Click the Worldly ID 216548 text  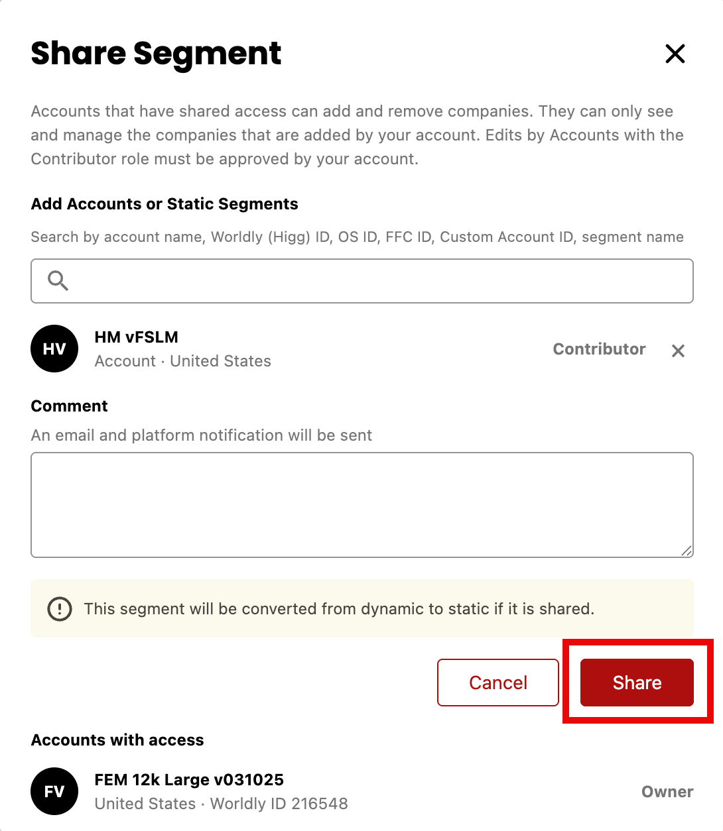pyautogui.click(x=279, y=804)
